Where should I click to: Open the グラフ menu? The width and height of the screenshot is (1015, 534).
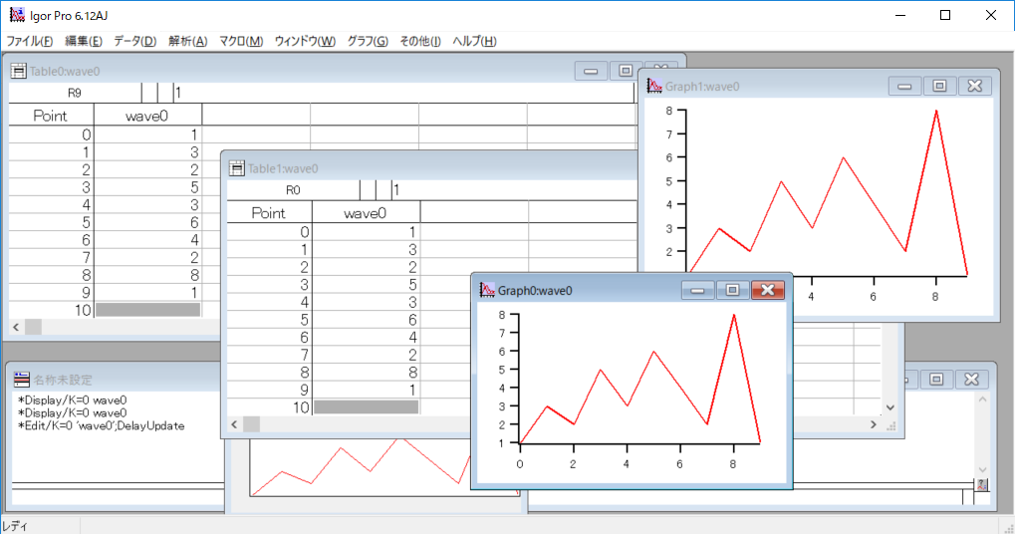click(x=368, y=41)
